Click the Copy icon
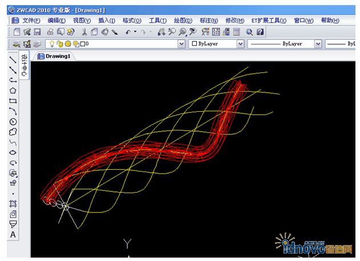The width and height of the screenshot is (360, 261). [94, 32]
